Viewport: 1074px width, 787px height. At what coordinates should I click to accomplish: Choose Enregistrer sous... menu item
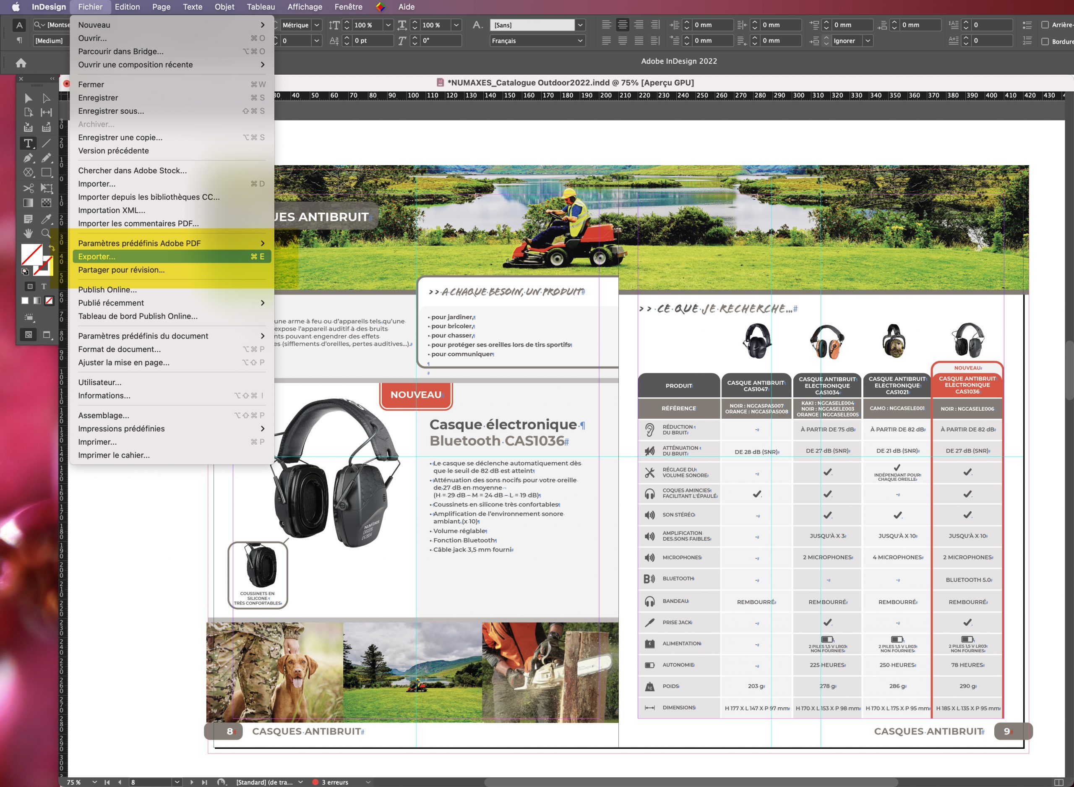(172, 110)
